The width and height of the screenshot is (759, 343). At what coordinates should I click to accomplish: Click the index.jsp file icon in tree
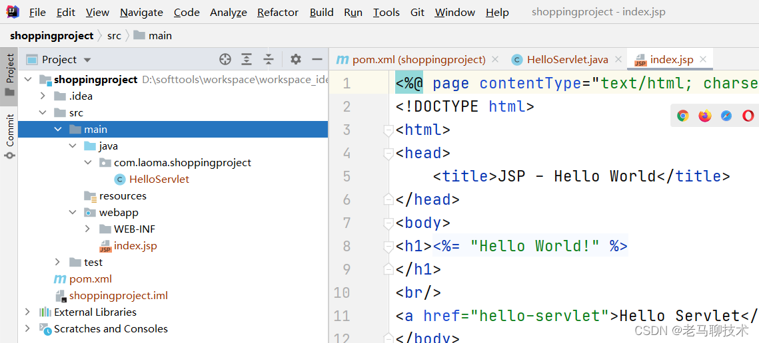pos(105,246)
